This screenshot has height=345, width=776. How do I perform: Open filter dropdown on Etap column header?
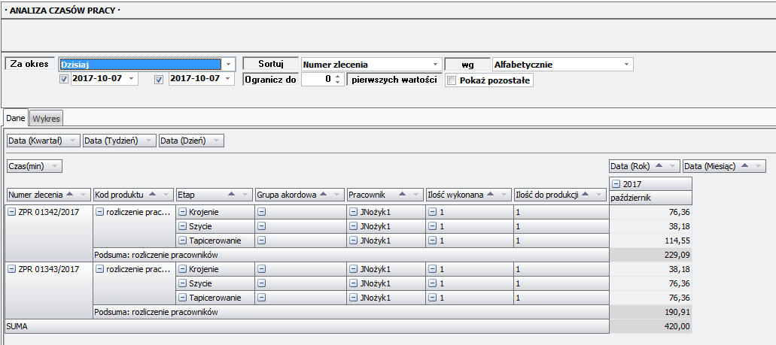coord(244,195)
